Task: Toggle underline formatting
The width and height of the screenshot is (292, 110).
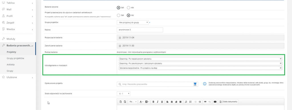Action: click(162, 102)
